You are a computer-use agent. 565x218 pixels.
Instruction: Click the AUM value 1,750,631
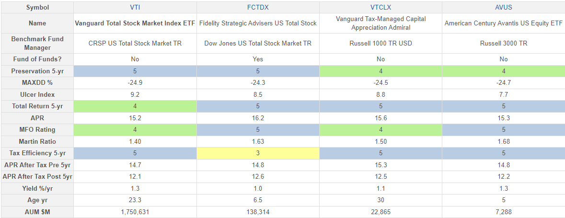point(135,212)
